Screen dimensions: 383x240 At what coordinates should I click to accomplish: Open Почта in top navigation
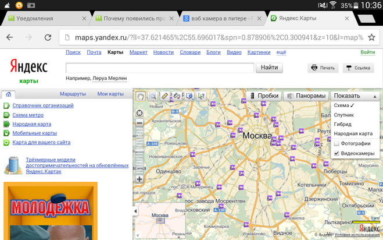click(x=94, y=52)
